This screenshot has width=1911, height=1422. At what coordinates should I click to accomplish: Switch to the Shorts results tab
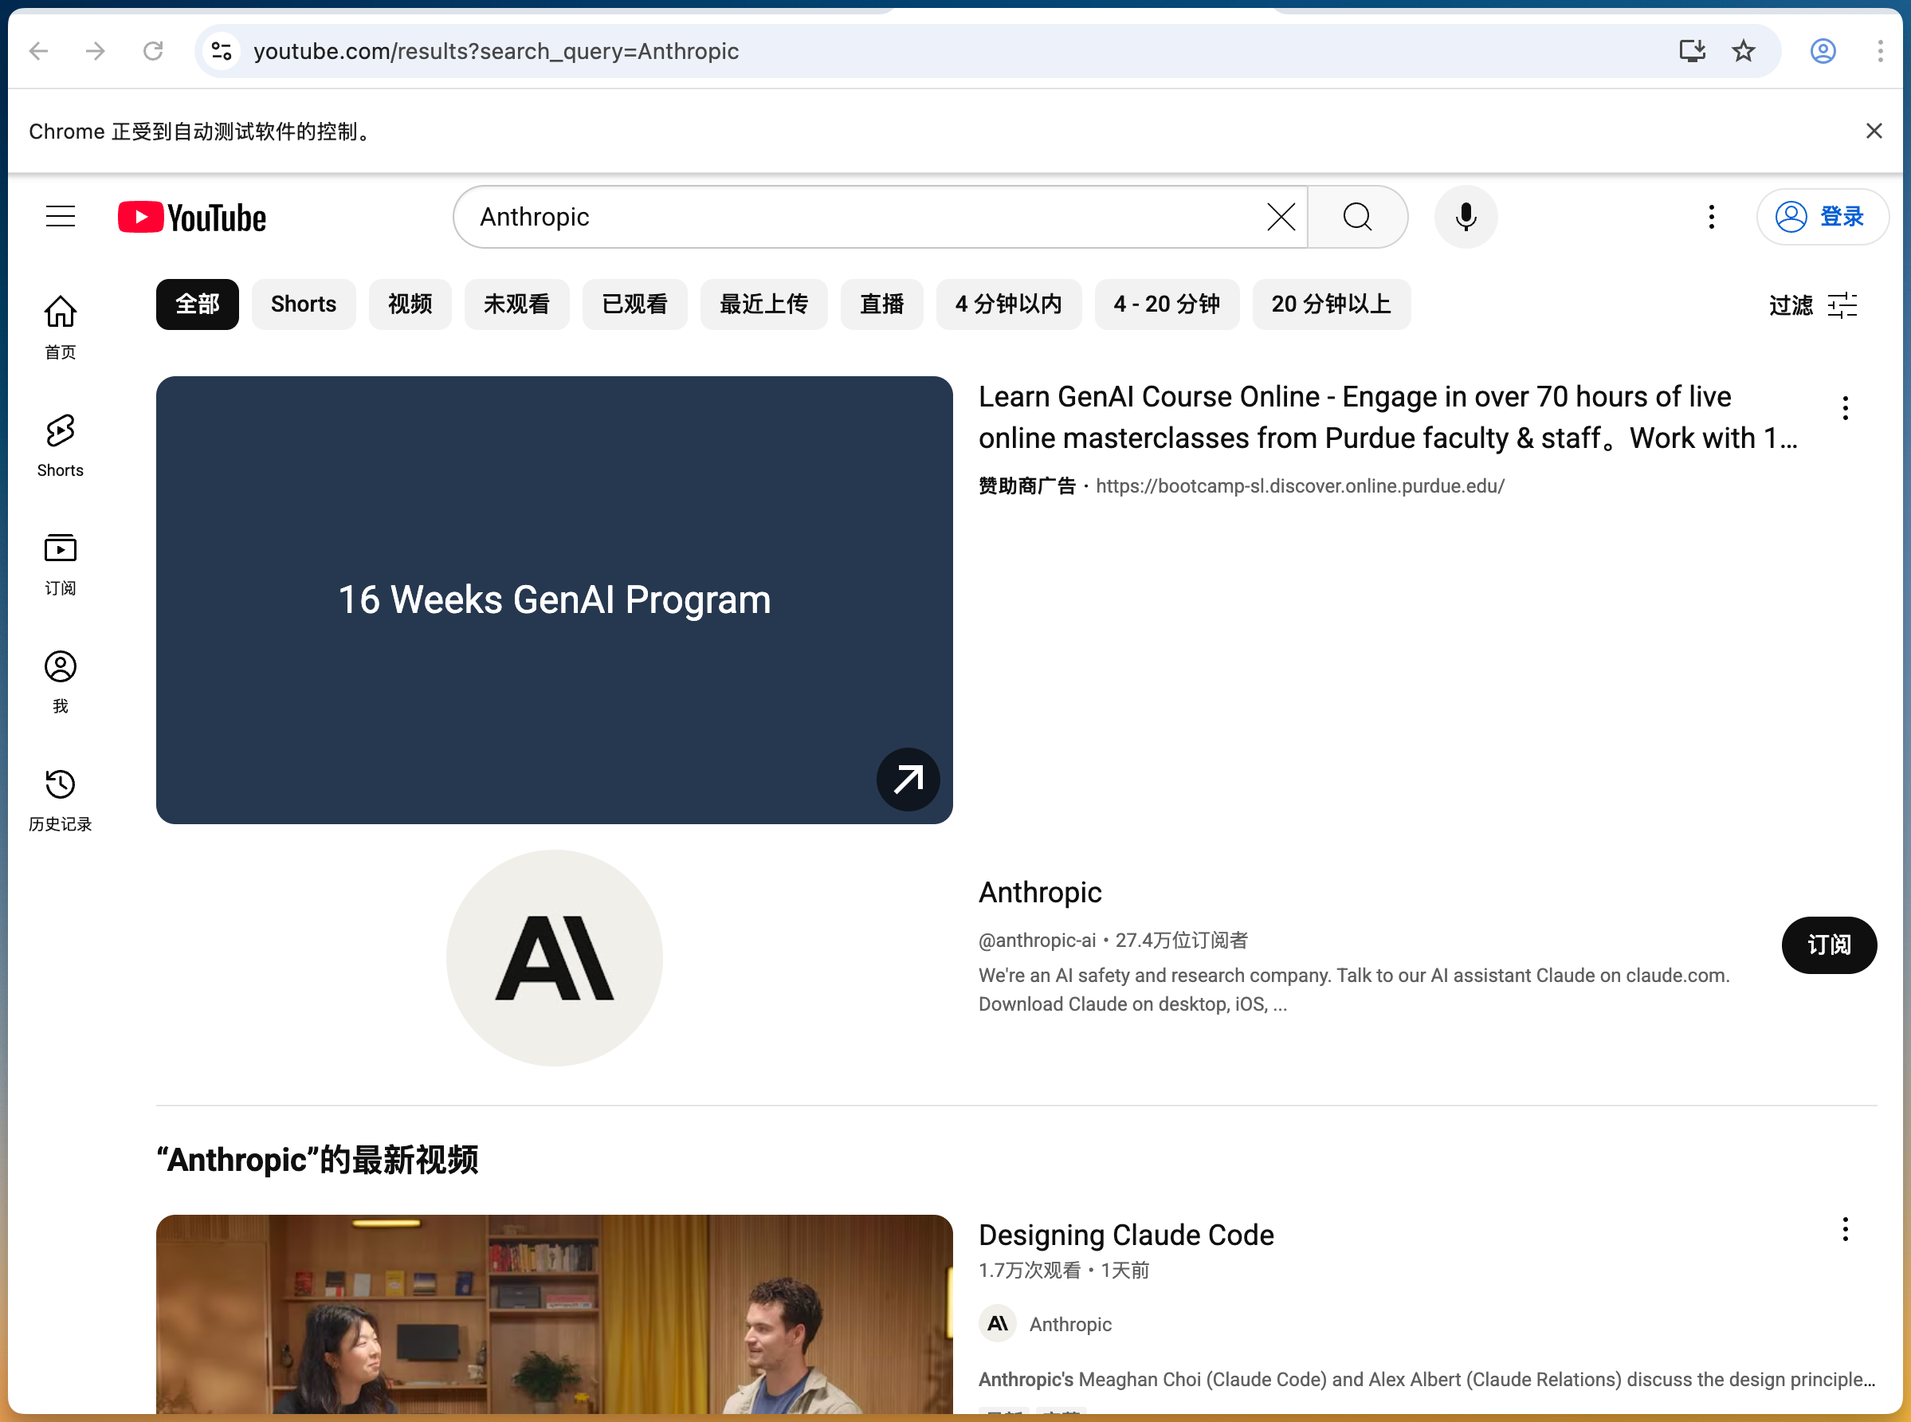pos(303,304)
